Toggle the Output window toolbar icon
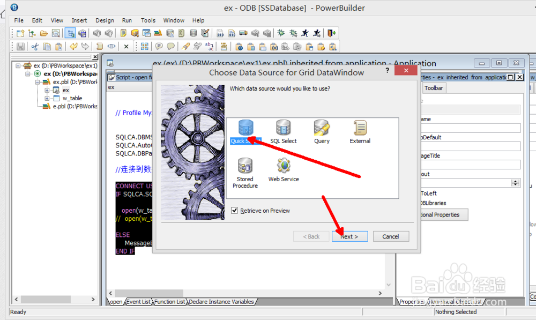The width and height of the screenshot is (536, 320). pos(82,33)
